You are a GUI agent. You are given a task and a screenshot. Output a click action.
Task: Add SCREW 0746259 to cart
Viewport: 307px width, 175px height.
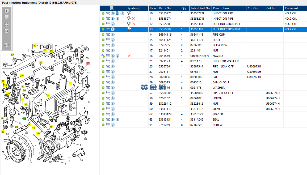tap(108, 125)
